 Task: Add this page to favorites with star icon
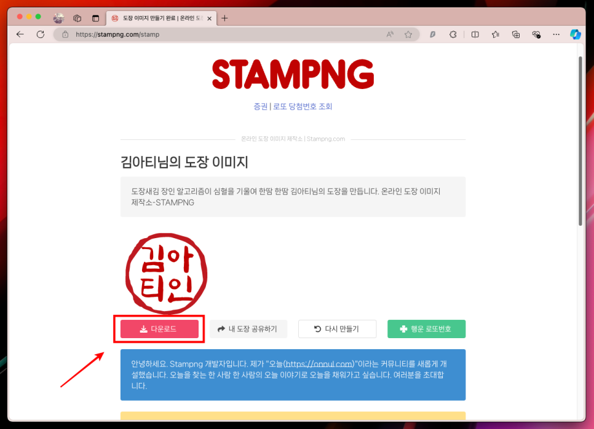[408, 34]
